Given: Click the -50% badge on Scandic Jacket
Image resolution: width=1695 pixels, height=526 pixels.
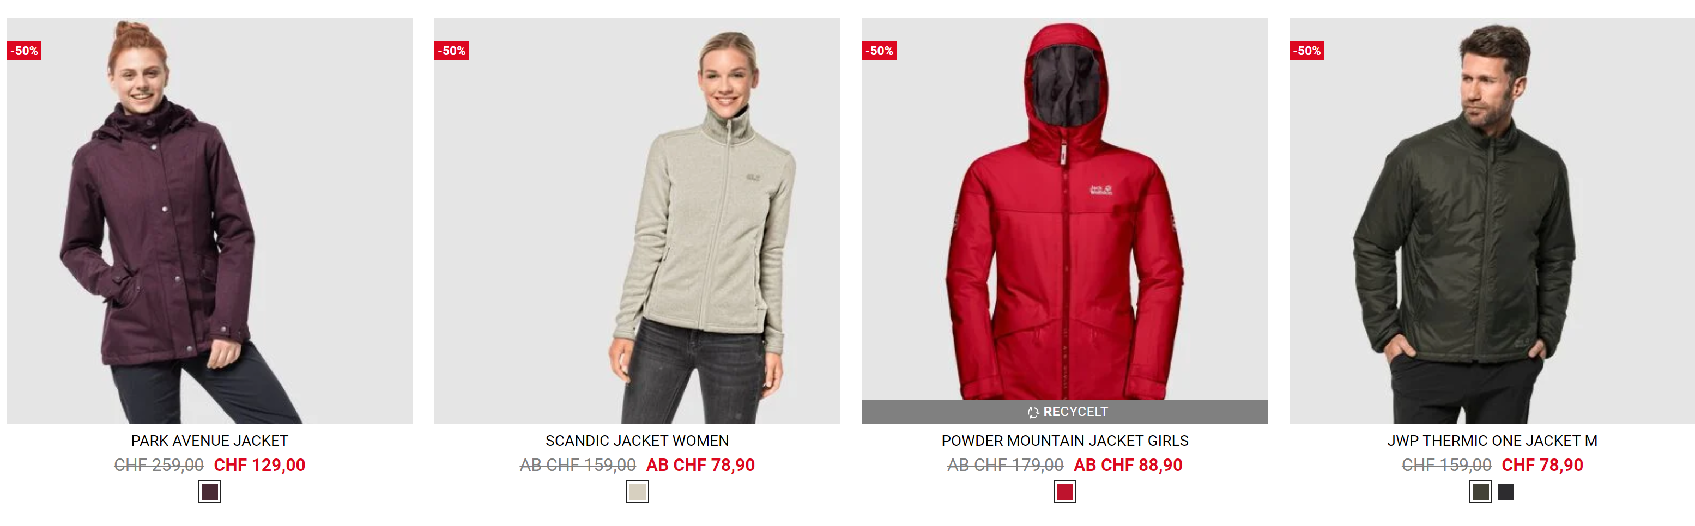Looking at the screenshot, I should 451,51.
